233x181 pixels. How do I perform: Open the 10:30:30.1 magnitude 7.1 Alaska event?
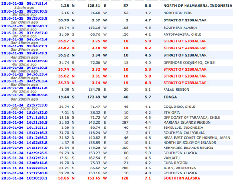pyautogui.click(x=24, y=178)
